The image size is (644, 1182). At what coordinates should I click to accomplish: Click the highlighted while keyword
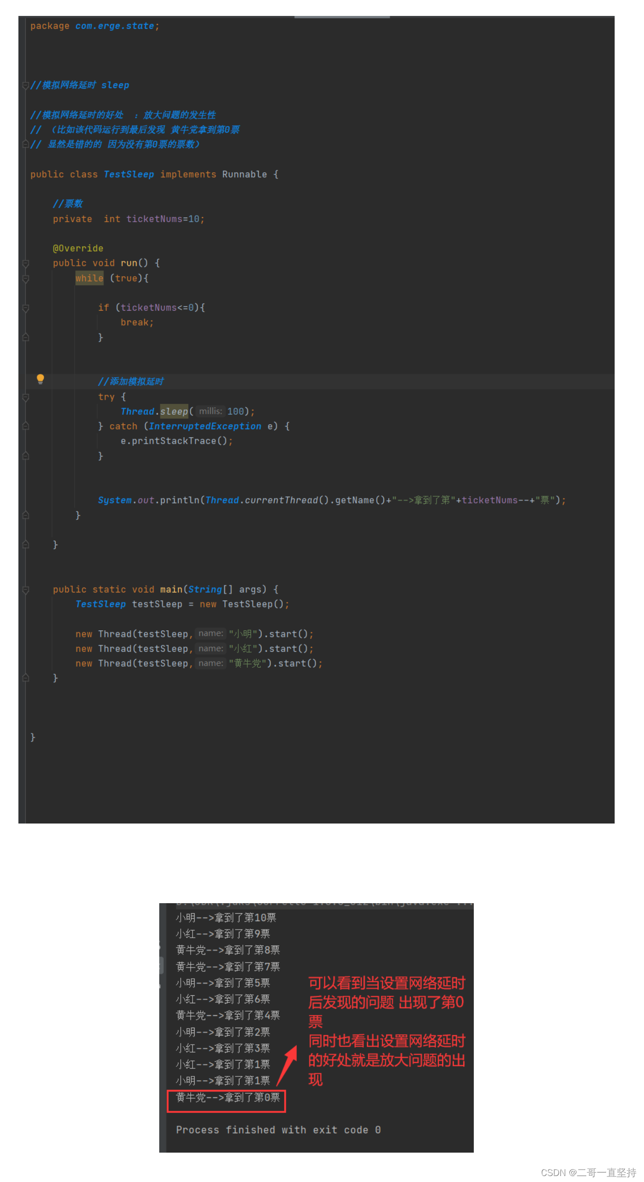(90, 278)
